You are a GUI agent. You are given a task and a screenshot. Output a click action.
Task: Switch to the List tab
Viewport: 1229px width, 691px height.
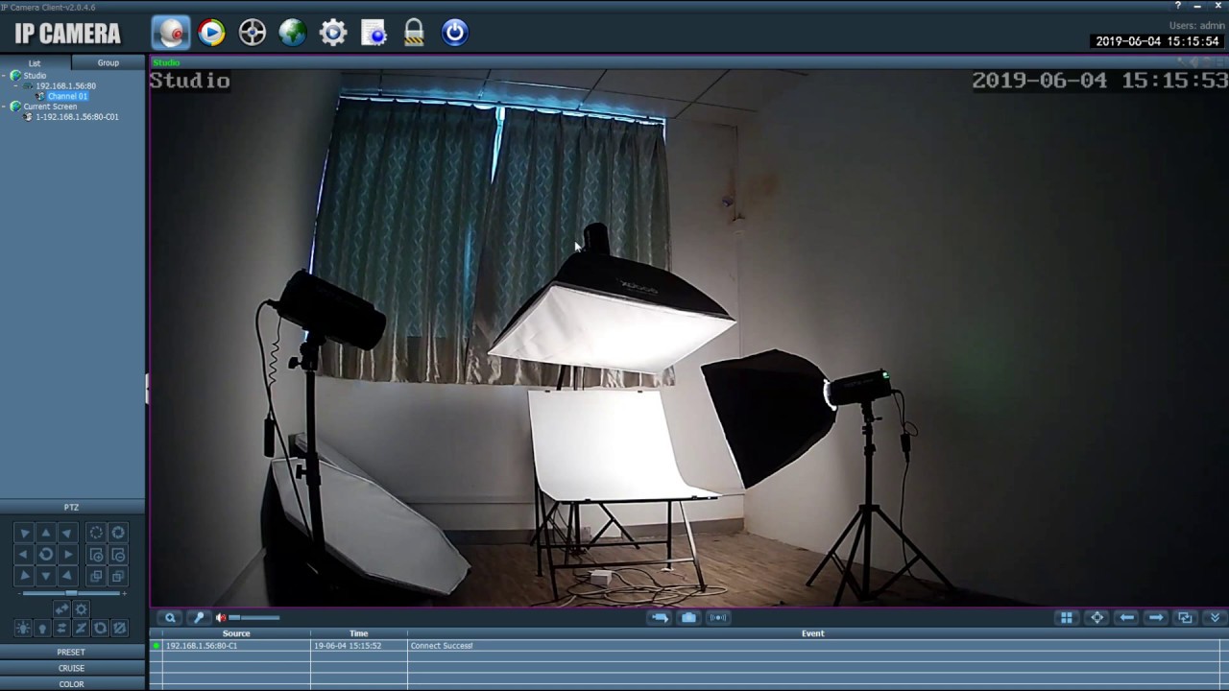click(x=35, y=62)
